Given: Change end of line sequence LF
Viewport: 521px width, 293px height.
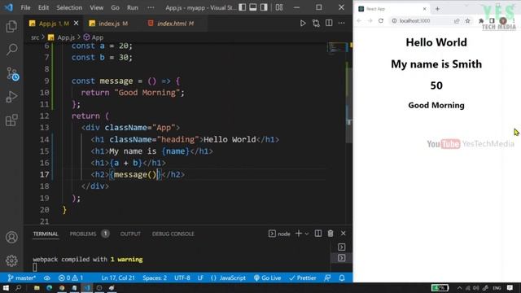Looking at the screenshot, I should click(200, 278).
